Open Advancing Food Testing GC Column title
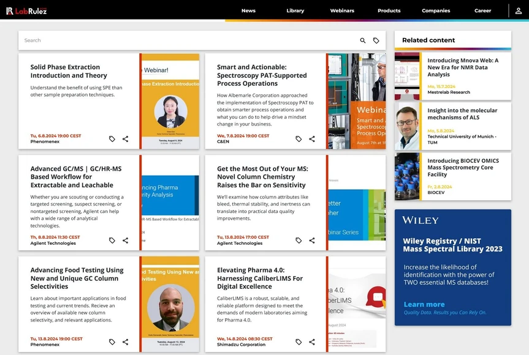 77,278
